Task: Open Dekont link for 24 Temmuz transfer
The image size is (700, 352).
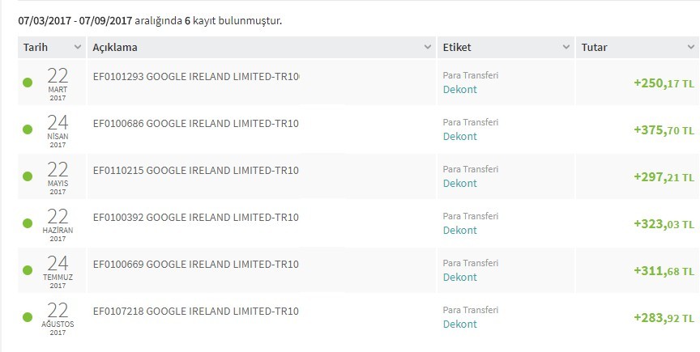Action: click(x=460, y=277)
